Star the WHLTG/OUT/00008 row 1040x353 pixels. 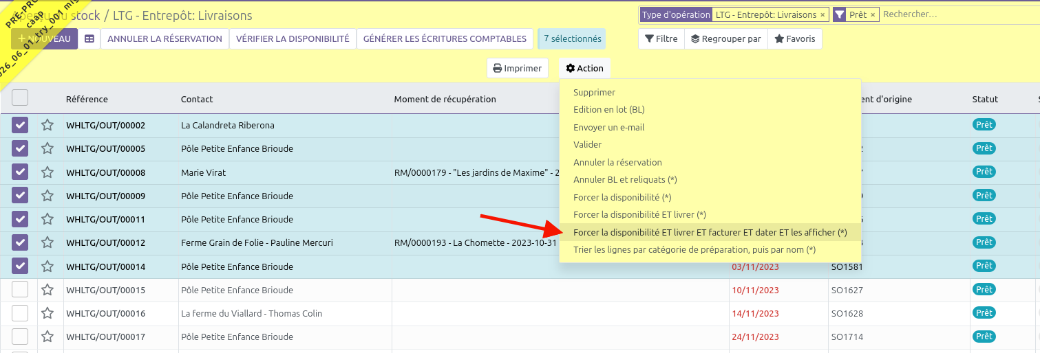(47, 172)
